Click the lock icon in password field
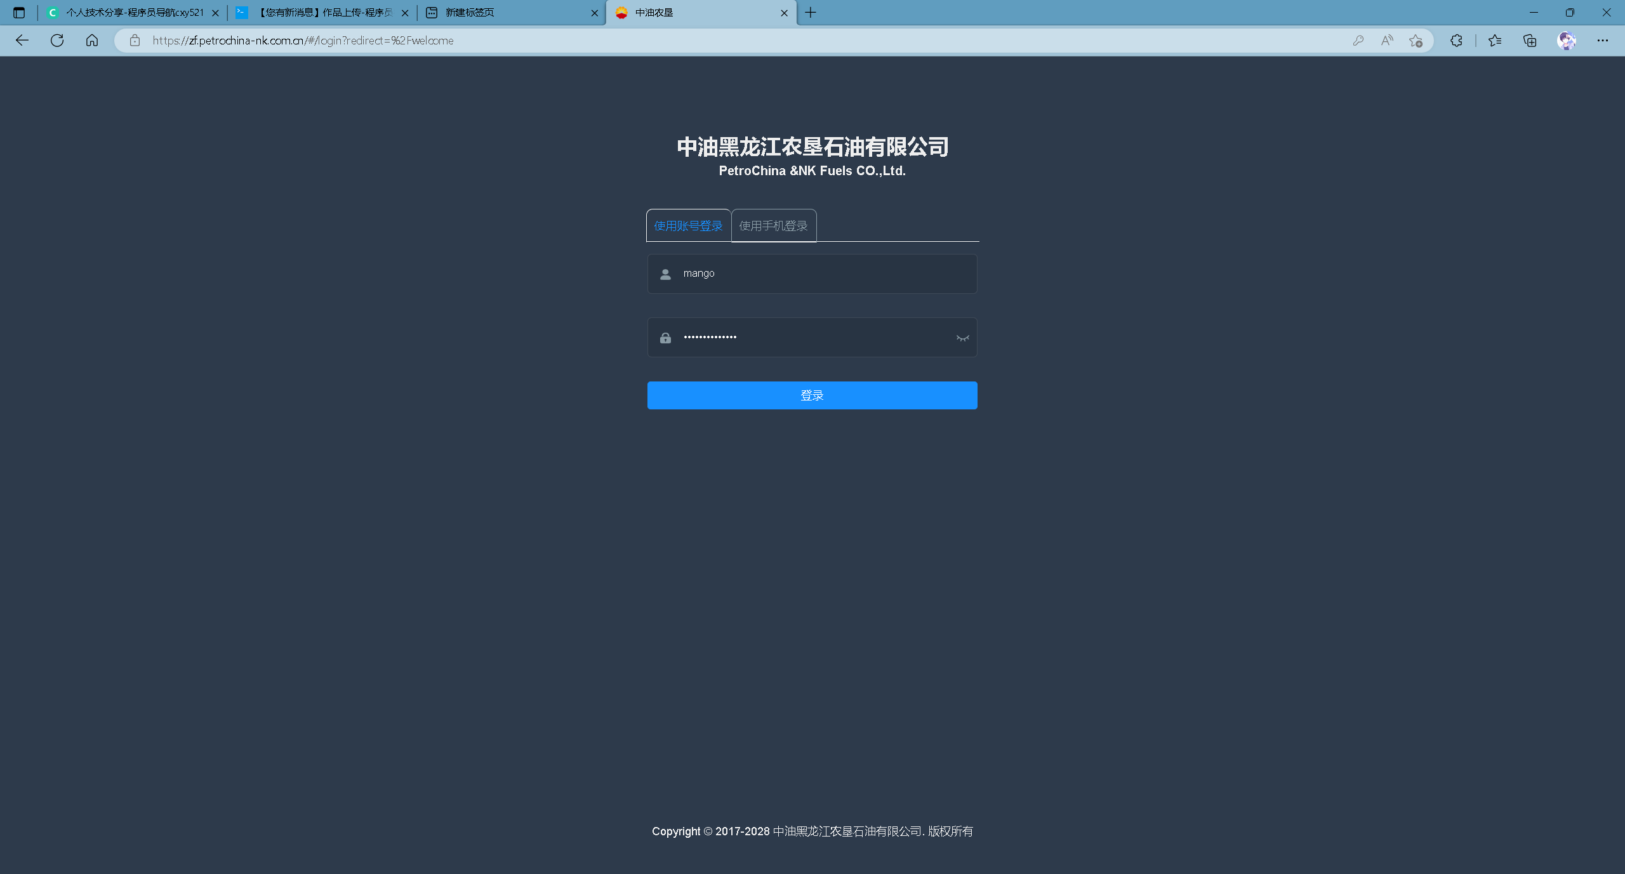Viewport: 1625px width, 874px height. coord(665,338)
